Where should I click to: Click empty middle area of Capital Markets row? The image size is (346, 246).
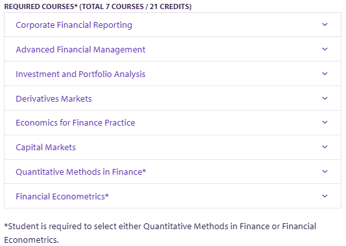pyautogui.click(x=199, y=147)
